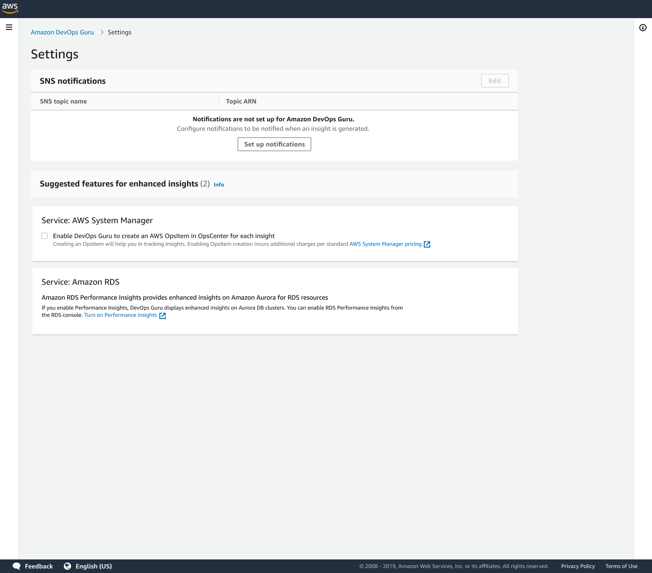Image resolution: width=652 pixels, height=573 pixels.
Task: Click the globe language icon
Action: pyautogui.click(x=67, y=566)
